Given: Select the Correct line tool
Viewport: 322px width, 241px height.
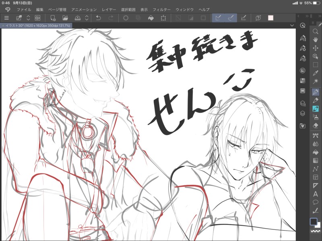Looking at the screenshot, I should [316, 210].
